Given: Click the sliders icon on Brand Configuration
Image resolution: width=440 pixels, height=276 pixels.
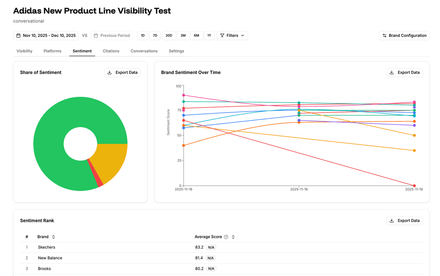Looking at the screenshot, I should 384,35.
